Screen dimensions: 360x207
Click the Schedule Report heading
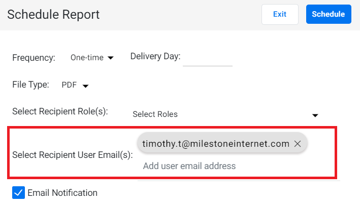53,15
